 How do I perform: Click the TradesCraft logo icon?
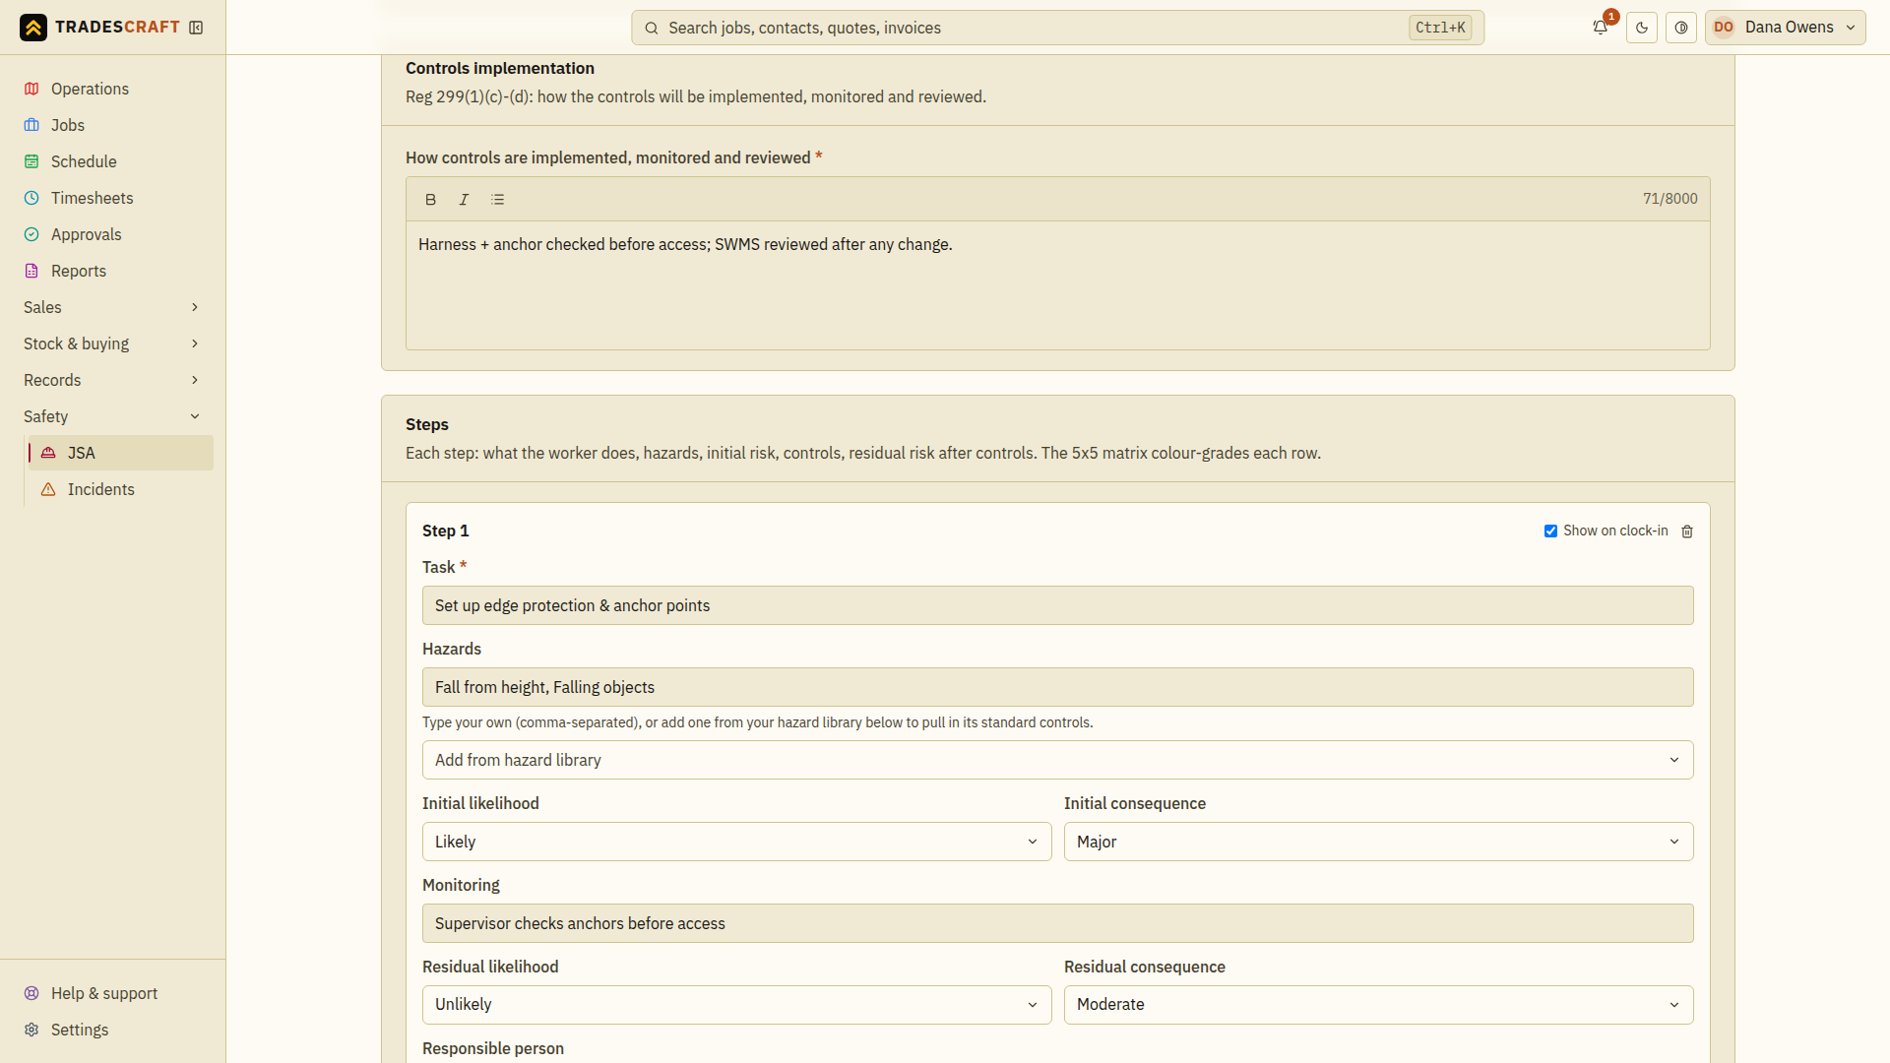tap(33, 28)
